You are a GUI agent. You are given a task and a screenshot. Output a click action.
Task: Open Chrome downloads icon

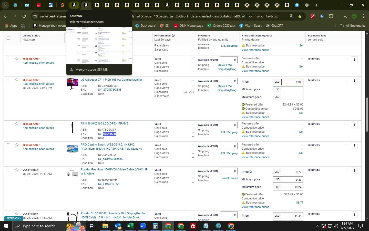click(x=345, y=16)
